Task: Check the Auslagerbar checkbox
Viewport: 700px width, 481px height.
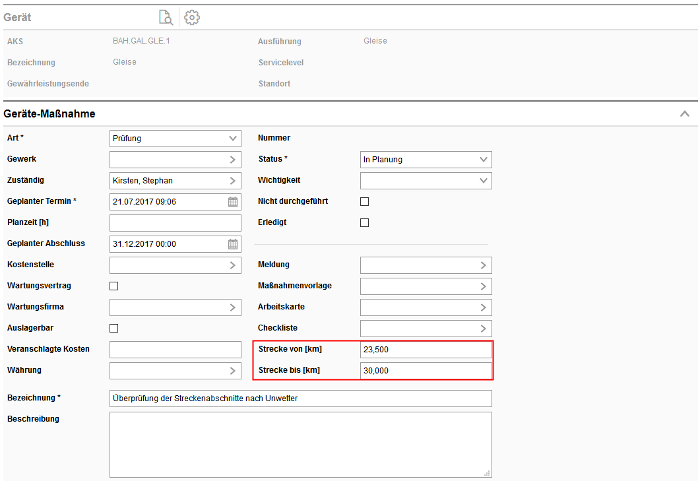Action: (x=113, y=329)
